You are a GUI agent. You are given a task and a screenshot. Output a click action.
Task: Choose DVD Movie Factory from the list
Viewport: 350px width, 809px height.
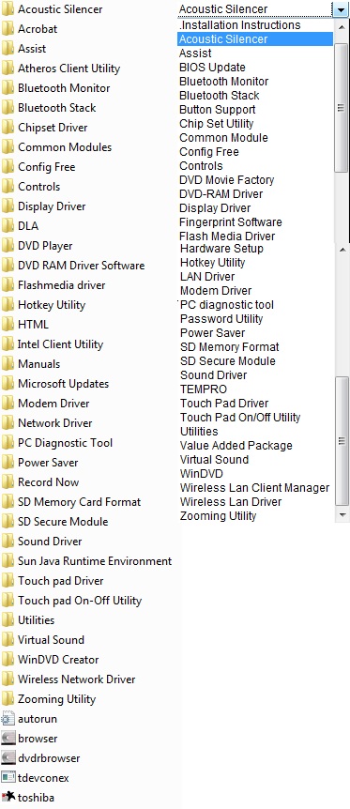227,180
